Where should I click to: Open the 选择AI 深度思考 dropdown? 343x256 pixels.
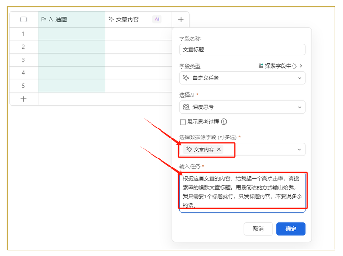pyautogui.click(x=242, y=107)
